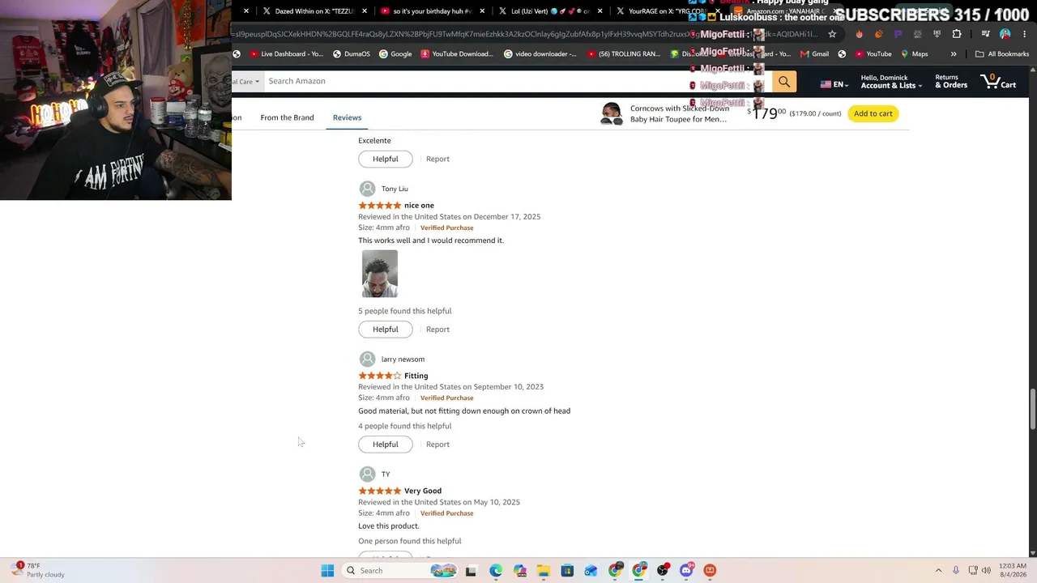Image resolution: width=1037 pixels, height=583 pixels.
Task: Open Microsoft Store from the taskbar
Action: (x=567, y=571)
